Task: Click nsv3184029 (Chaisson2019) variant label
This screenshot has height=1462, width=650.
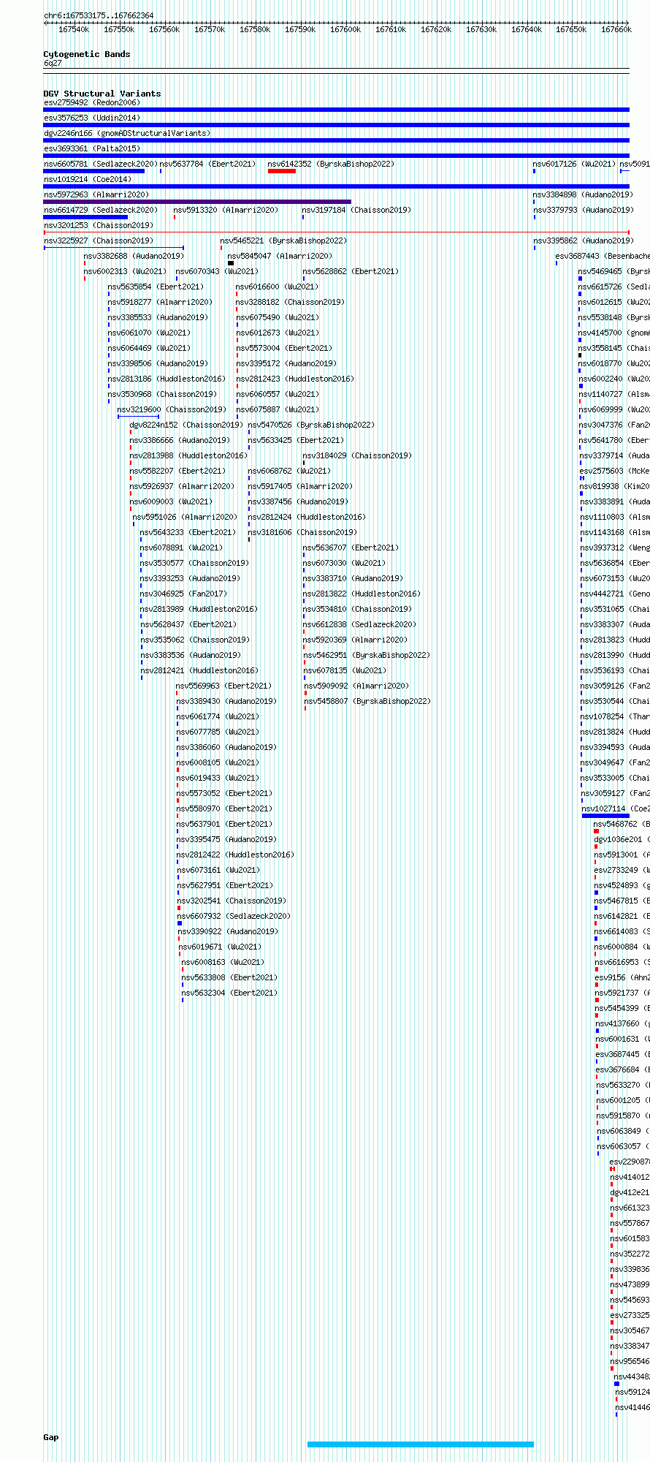Action: tap(357, 455)
